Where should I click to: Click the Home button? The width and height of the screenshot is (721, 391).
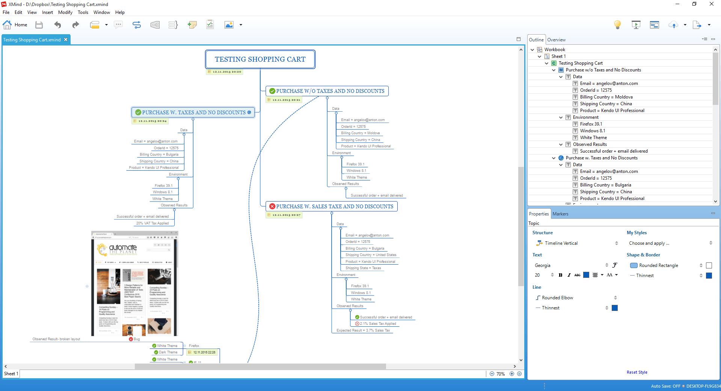15,25
